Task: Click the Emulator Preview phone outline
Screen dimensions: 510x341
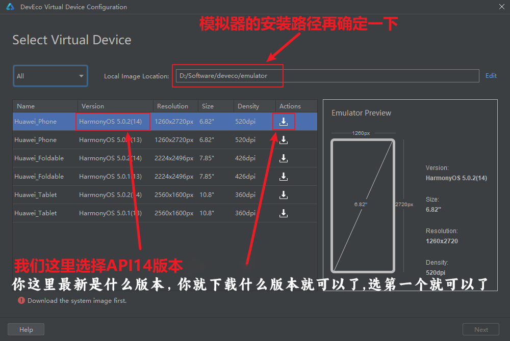Action: 363,206
